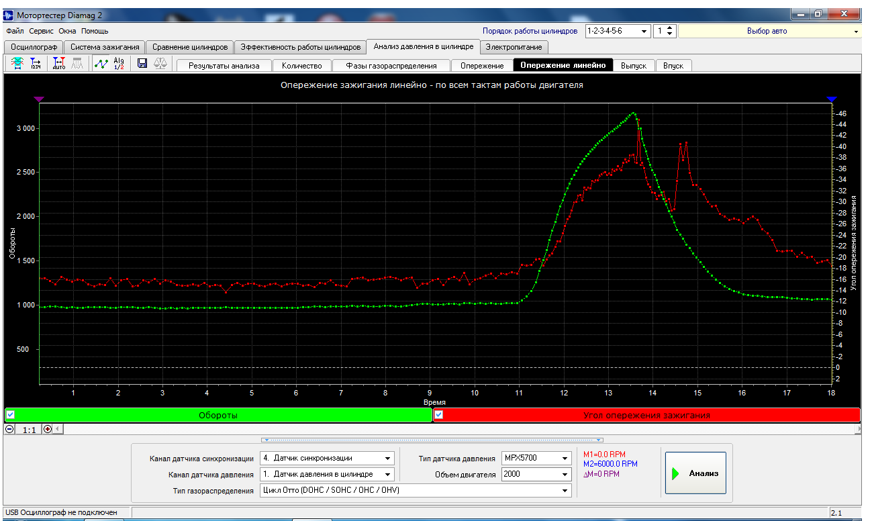Viewport: 870px width, 521px height.
Task: Click the Alg 1/2 algorithm toolbar icon
Action: tap(119, 64)
